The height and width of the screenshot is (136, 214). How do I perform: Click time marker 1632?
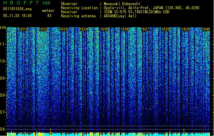click(x=43, y=29)
